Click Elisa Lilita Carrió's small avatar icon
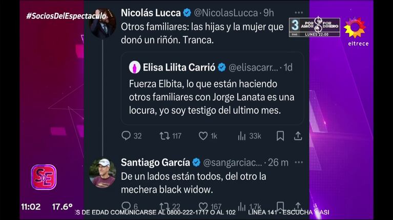 coord(135,67)
